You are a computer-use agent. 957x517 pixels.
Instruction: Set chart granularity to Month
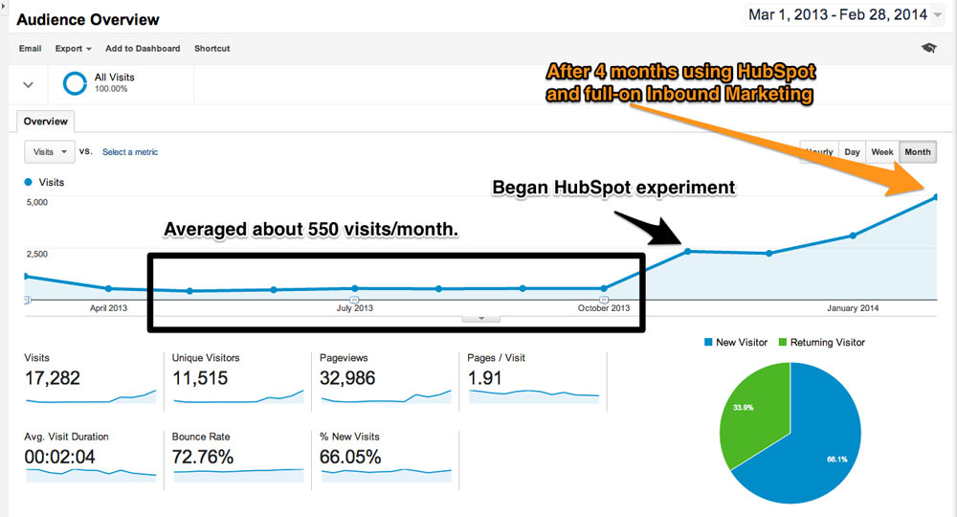tap(918, 152)
